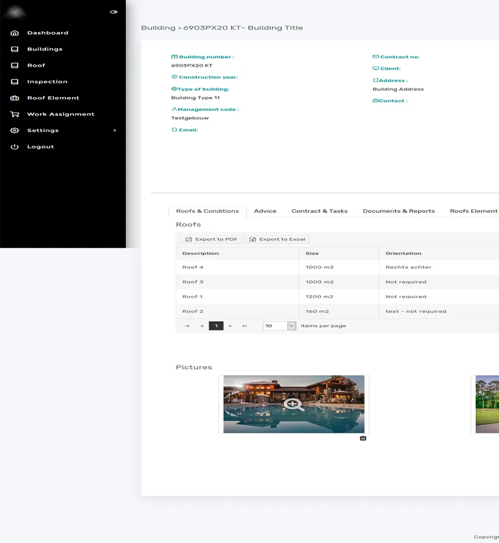
Task: Jump to the last page of roofs
Action: click(x=245, y=326)
